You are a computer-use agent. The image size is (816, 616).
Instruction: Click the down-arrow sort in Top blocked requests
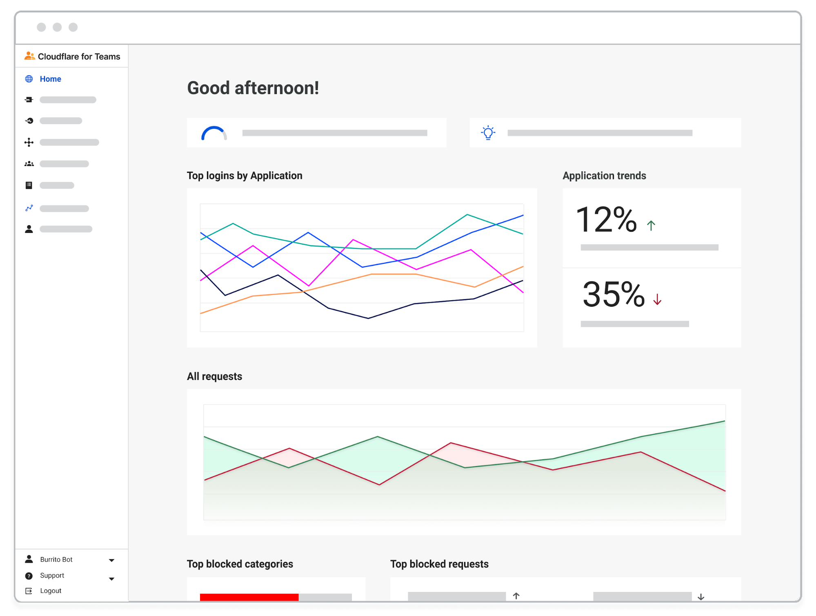tap(701, 597)
